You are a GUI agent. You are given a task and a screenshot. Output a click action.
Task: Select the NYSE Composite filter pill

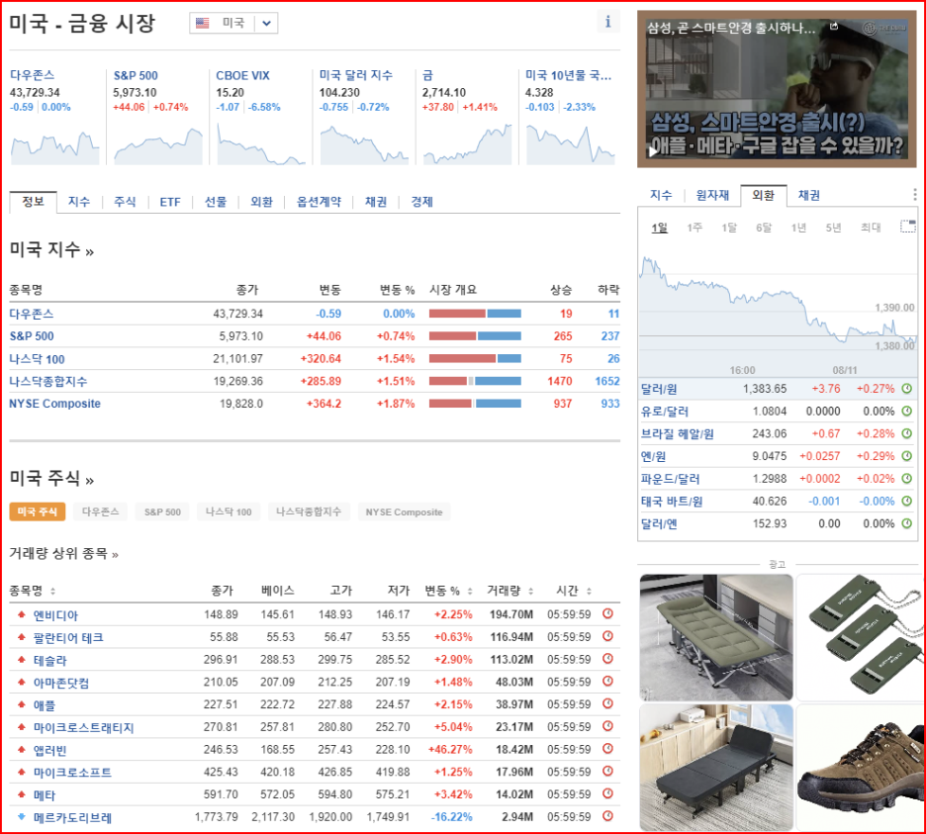point(404,511)
